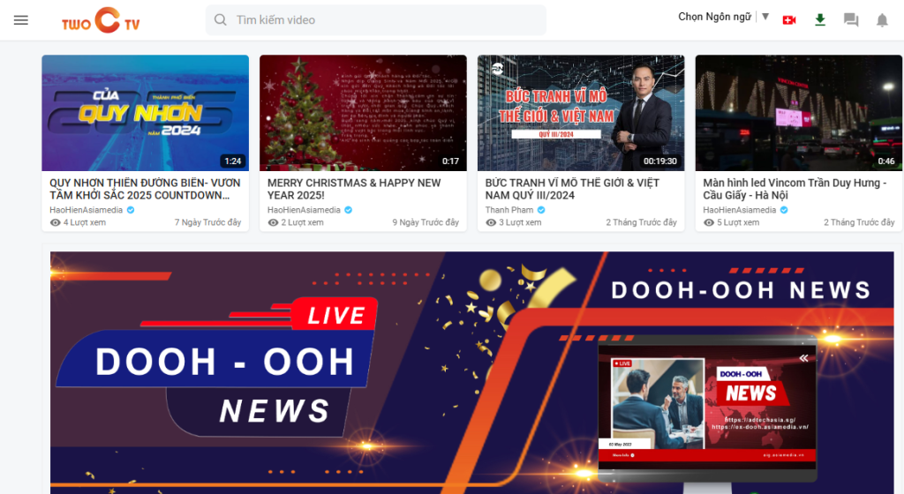The height and width of the screenshot is (494, 904).
Task: Click title QUY NHƠN THIÊN ĐƯỜNG BIỂN
Action: click(x=145, y=189)
